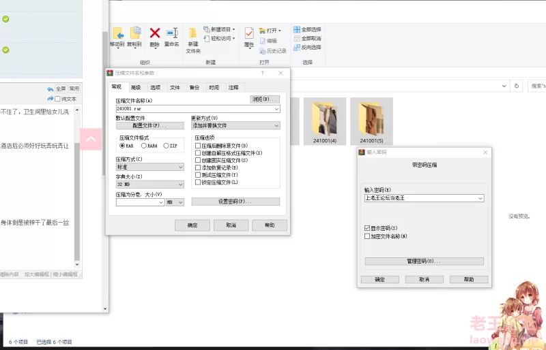Close the 输入密码 password dialog

pyautogui.click(x=485, y=153)
